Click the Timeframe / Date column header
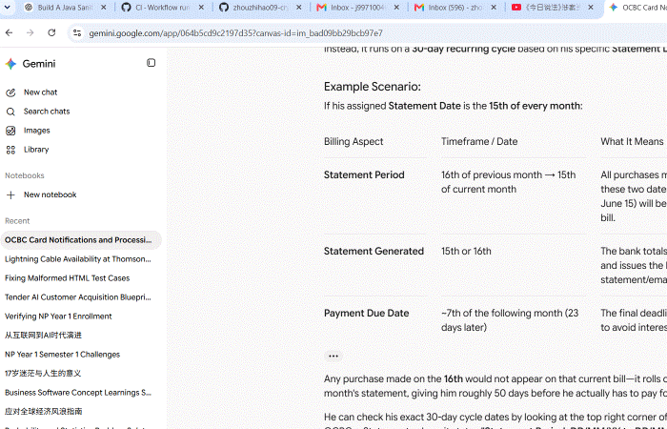 pyautogui.click(x=479, y=142)
